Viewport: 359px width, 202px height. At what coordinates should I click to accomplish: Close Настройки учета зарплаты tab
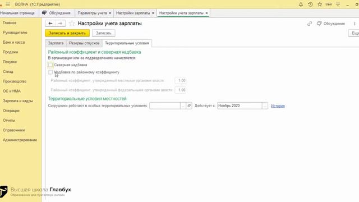pos(206,13)
